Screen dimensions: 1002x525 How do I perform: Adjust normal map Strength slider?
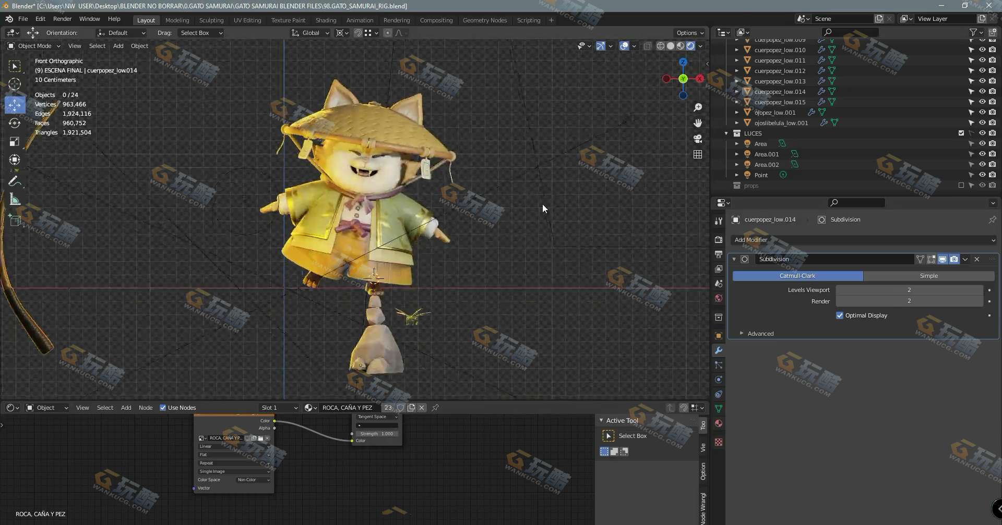377,434
